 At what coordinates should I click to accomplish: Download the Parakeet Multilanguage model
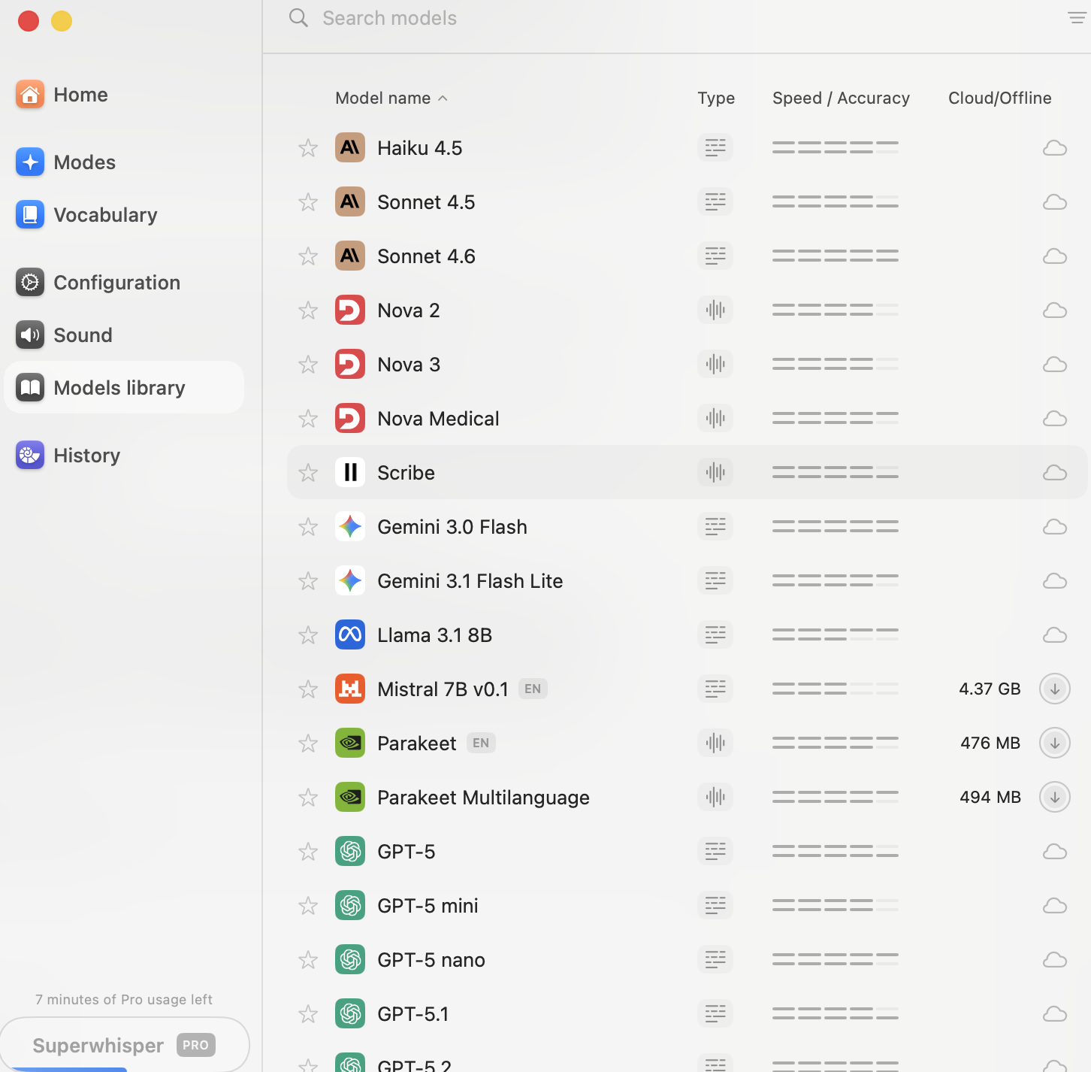pos(1054,797)
